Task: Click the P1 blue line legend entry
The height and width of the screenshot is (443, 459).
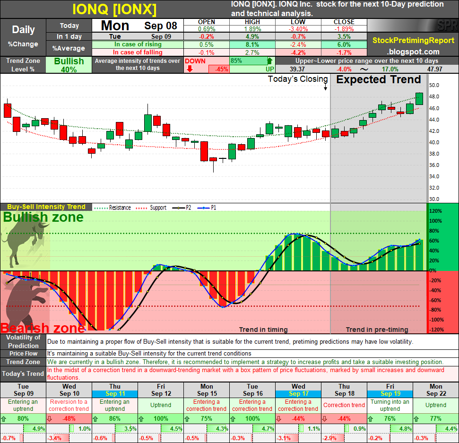Action: click(207, 208)
